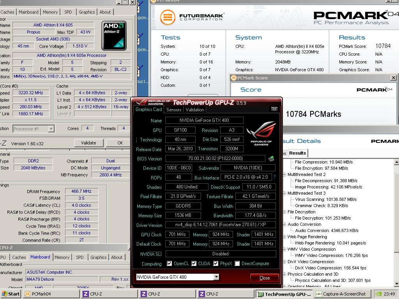Screen dimensions: 399x299
Task: Select the Virus Scanning result row
Action: coord(326,199)
